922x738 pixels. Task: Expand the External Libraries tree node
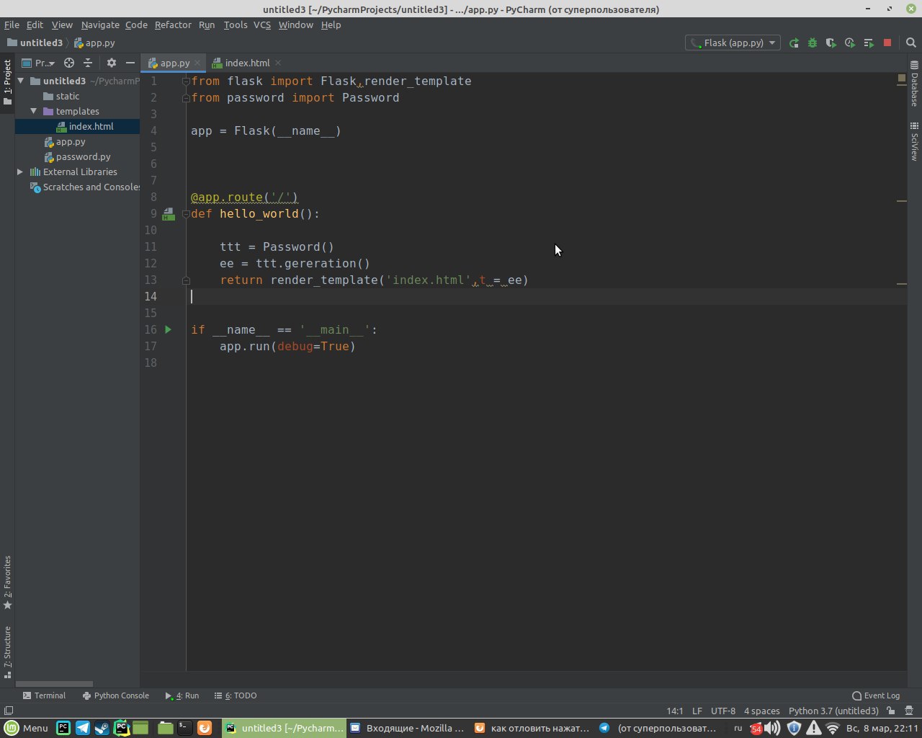20,172
